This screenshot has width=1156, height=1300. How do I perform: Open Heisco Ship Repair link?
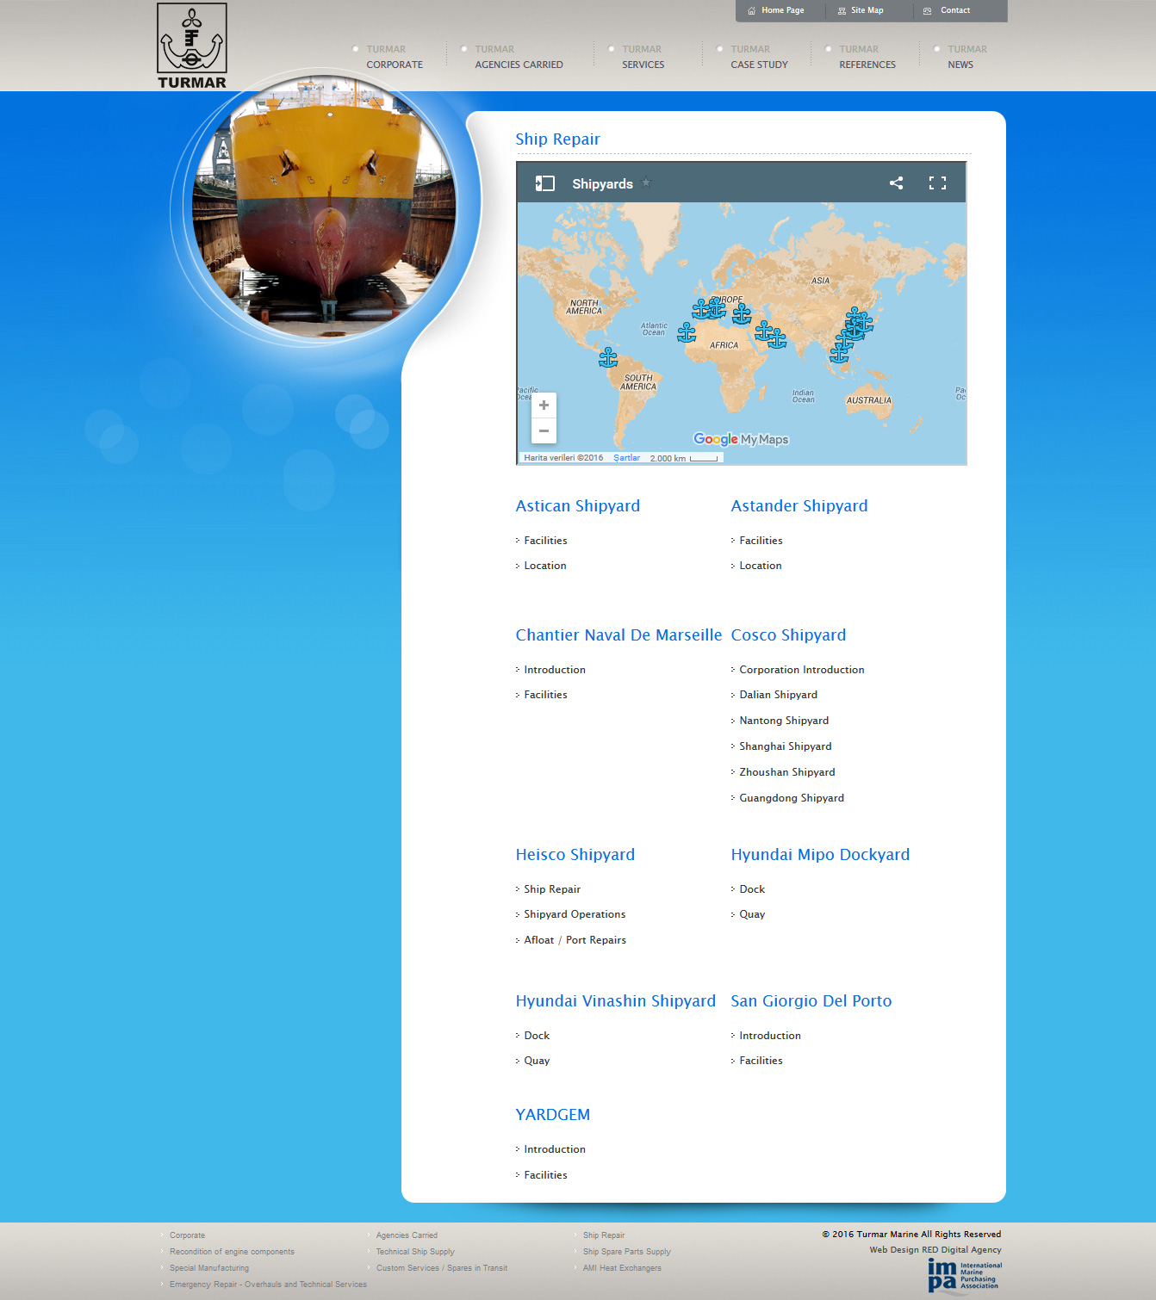(x=552, y=889)
